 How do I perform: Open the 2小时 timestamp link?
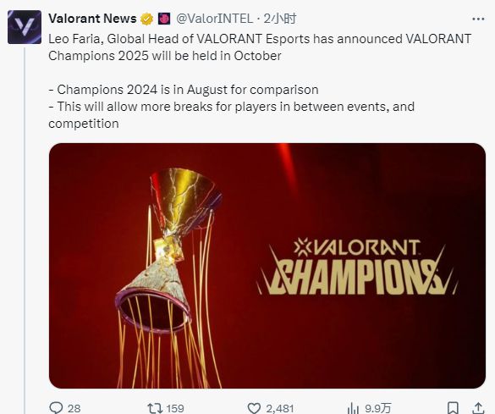coord(280,19)
